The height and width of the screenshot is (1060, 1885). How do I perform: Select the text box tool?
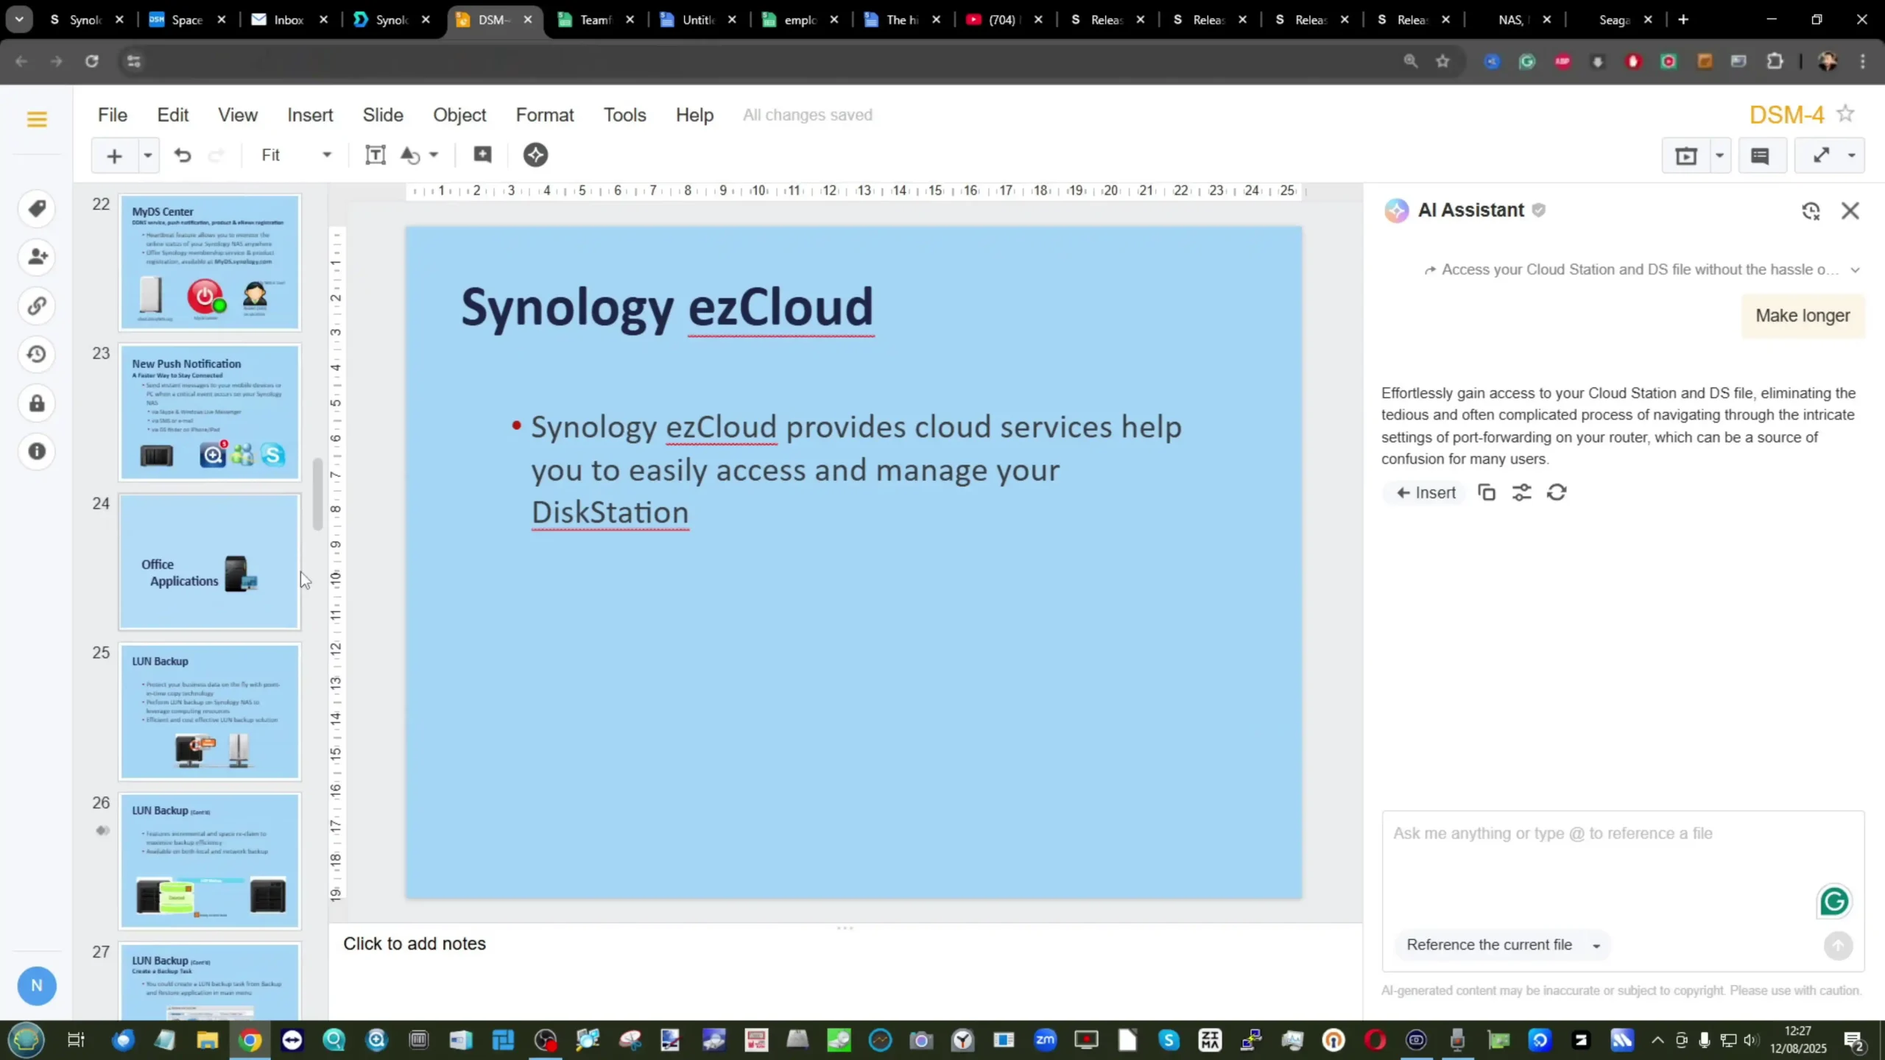375,155
